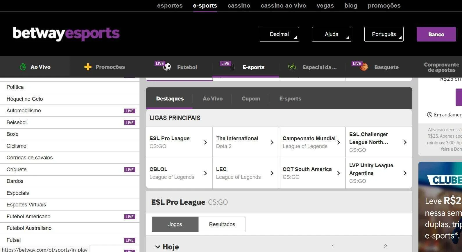This screenshot has height=252, width=462.
Task: Open Esportes Virtuais in list
Action: tap(70, 205)
